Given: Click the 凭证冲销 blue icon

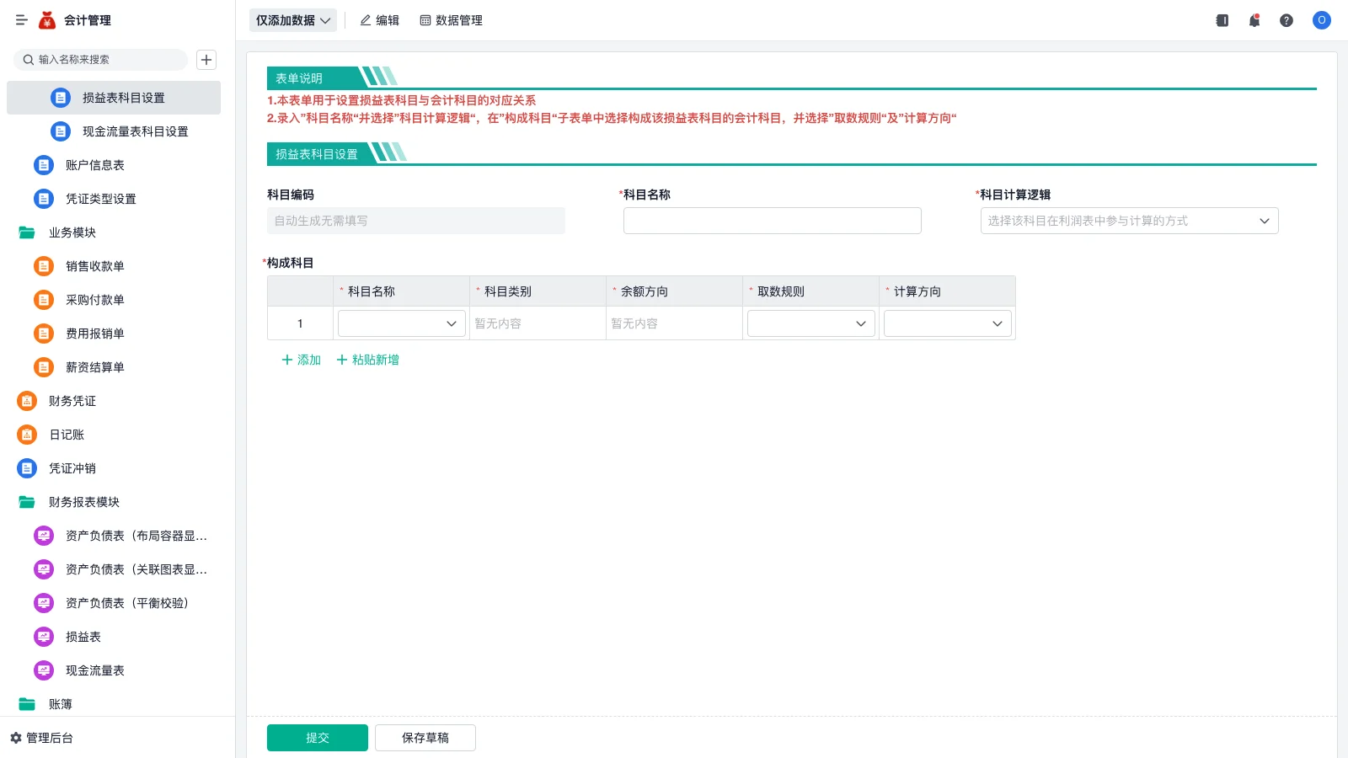Looking at the screenshot, I should pyautogui.click(x=27, y=468).
